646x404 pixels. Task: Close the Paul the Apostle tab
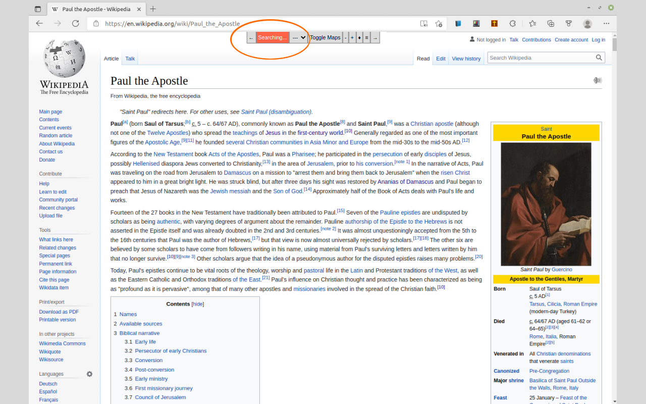point(139,9)
